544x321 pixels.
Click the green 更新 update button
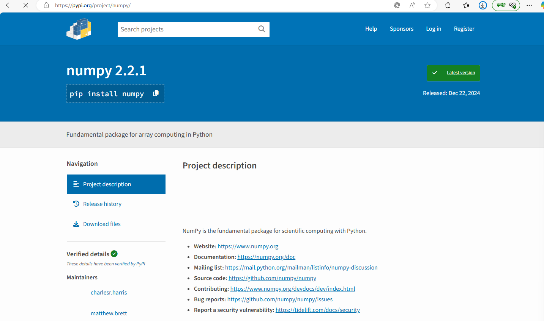[x=506, y=5]
